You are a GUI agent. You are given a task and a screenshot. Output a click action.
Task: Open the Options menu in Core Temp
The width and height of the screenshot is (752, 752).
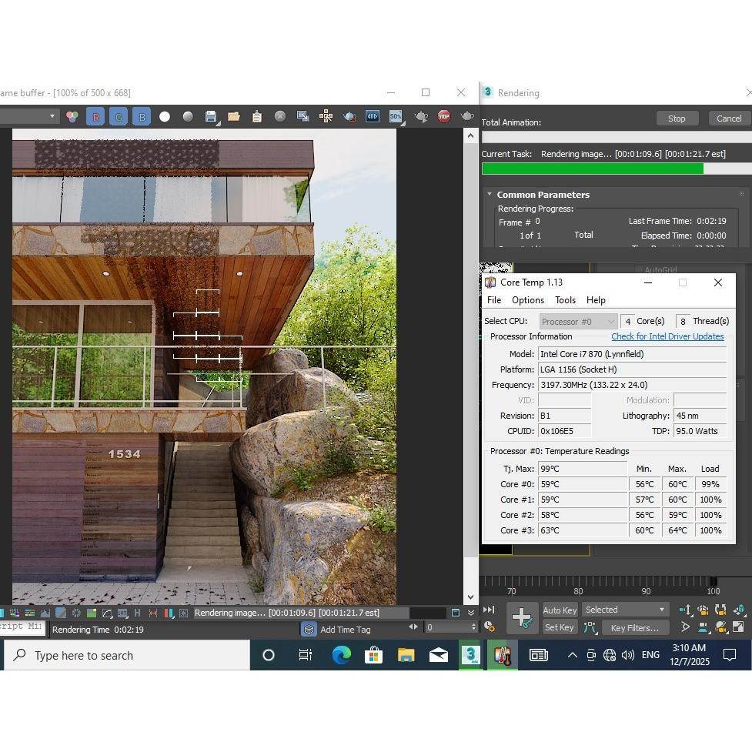tap(527, 300)
